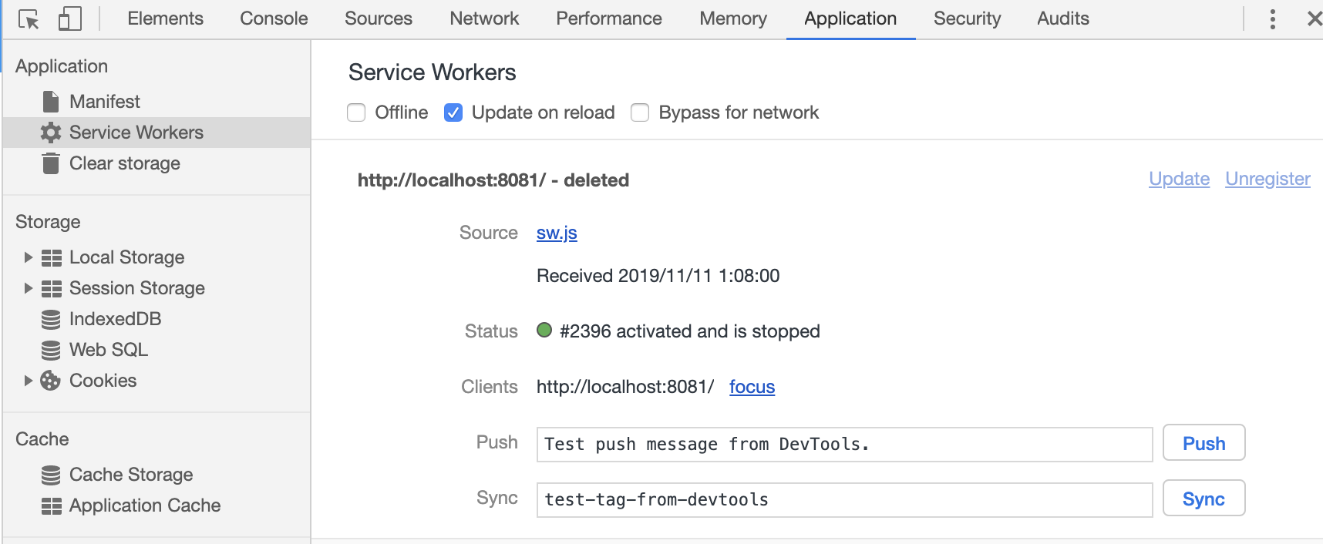Expand the Session Storage tree
The width and height of the screenshot is (1323, 544).
(x=28, y=288)
